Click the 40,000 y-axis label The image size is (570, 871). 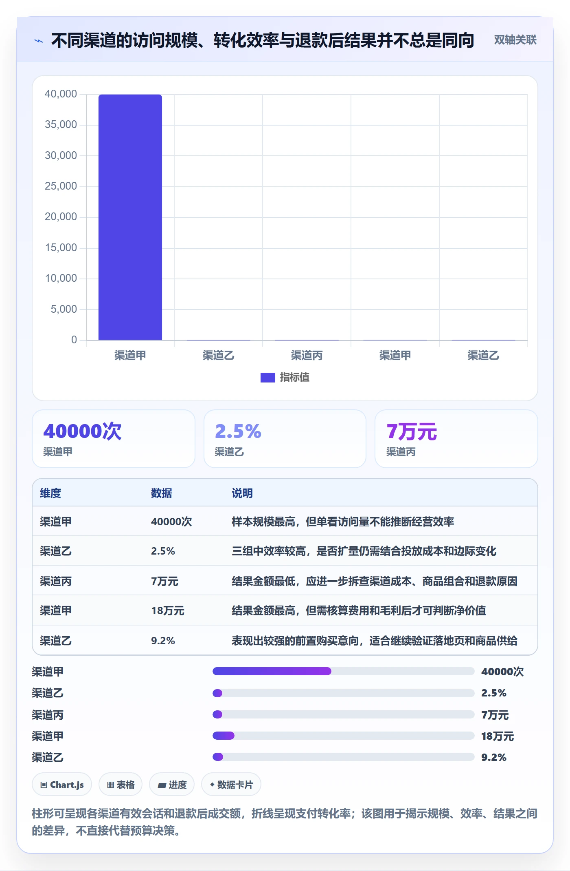point(61,94)
